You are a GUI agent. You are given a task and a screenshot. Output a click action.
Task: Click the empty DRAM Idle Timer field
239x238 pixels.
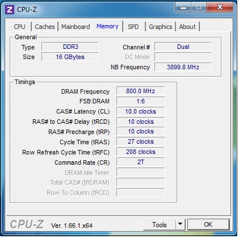point(141,172)
